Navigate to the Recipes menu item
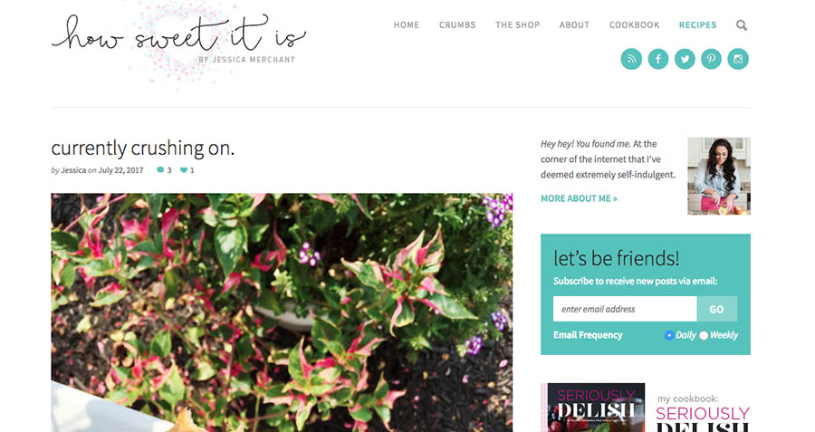 pyautogui.click(x=697, y=25)
